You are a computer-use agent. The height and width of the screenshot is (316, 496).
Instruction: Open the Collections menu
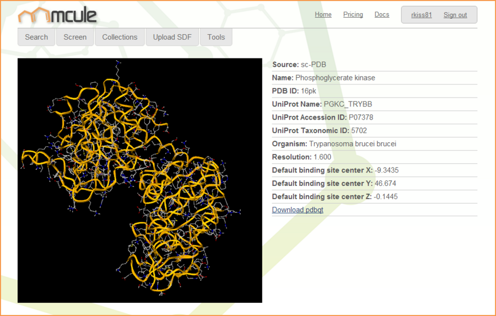(x=120, y=37)
